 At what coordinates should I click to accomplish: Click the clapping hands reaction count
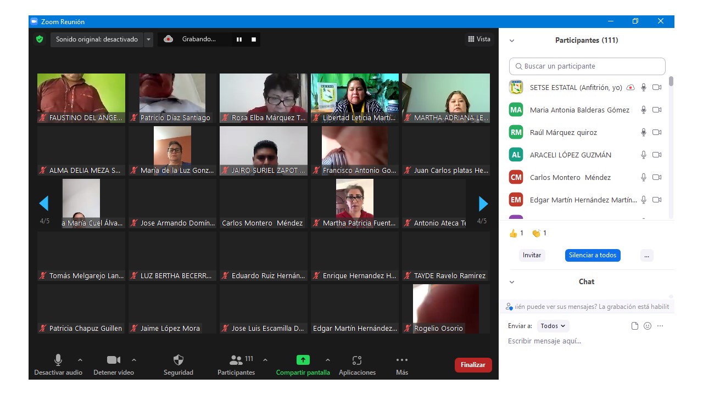pos(539,233)
